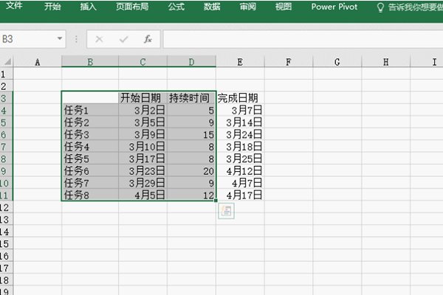Open the Power Pivot tab
The width and height of the screenshot is (443, 295).
[x=334, y=7]
